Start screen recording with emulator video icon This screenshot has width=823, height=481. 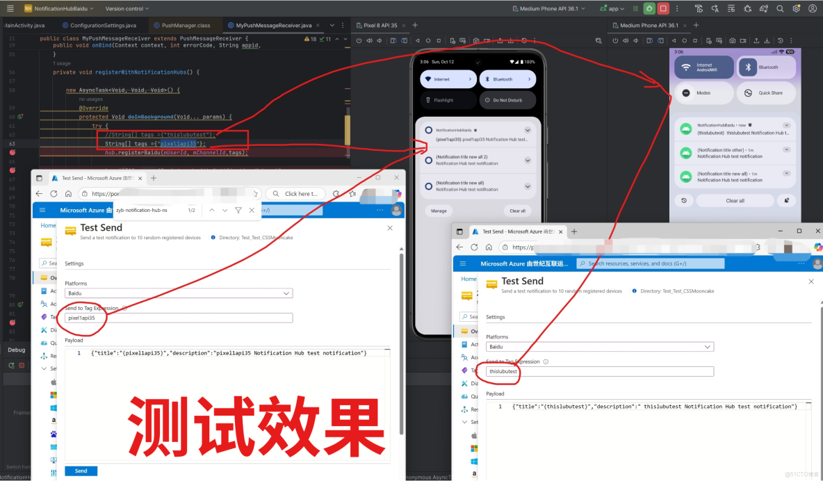click(487, 40)
